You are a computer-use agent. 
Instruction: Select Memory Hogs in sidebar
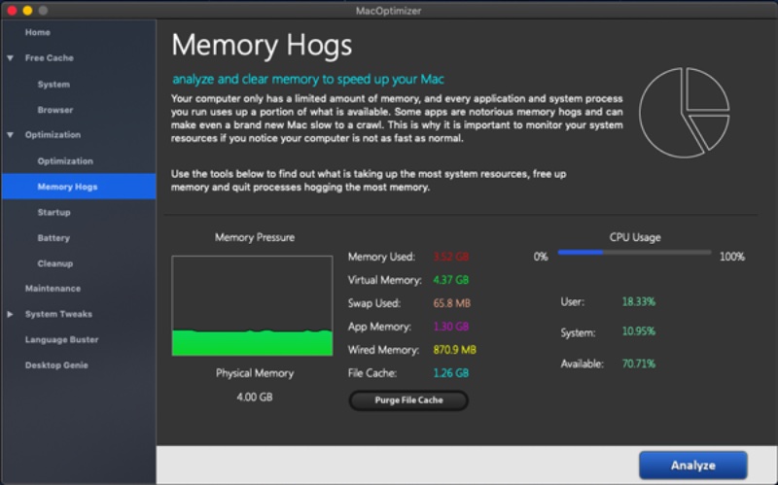tap(67, 187)
